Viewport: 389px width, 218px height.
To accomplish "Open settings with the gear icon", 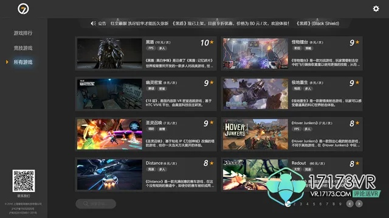I will [376, 8].
